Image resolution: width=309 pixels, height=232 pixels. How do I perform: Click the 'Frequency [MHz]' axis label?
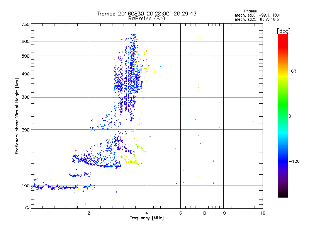(146, 218)
